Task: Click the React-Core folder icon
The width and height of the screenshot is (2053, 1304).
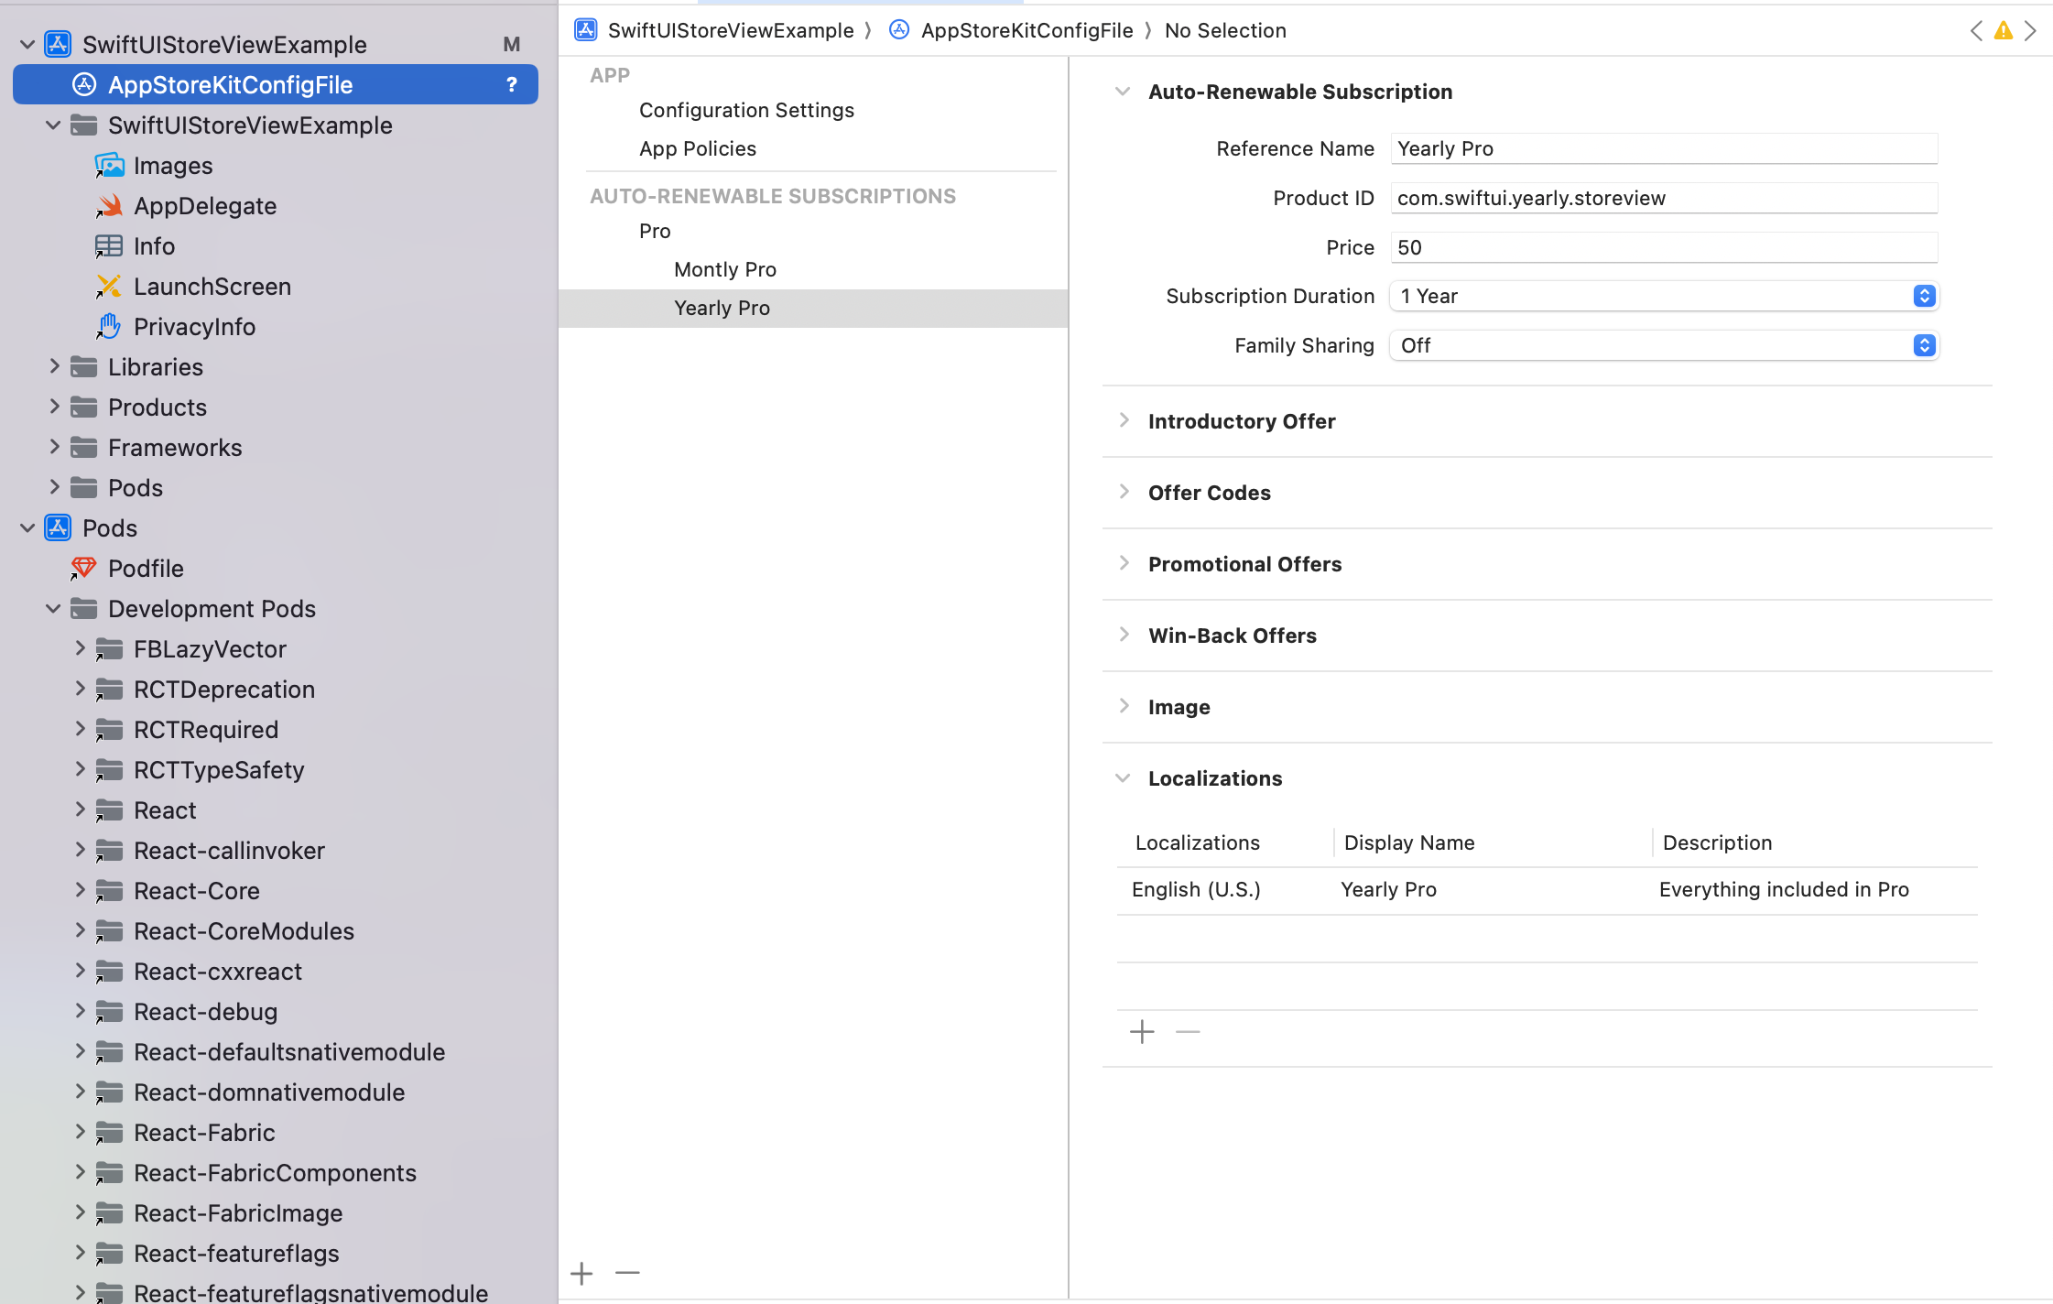Action: pyautogui.click(x=110, y=891)
